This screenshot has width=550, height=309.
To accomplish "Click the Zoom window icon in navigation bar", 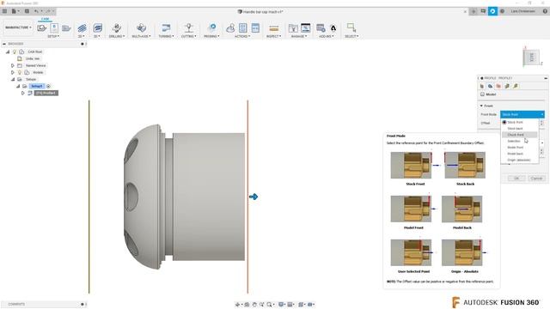I will pyautogui.click(x=269, y=305).
